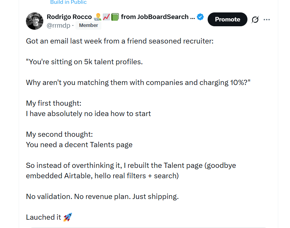Open the Grok explain-post icon

255,19
